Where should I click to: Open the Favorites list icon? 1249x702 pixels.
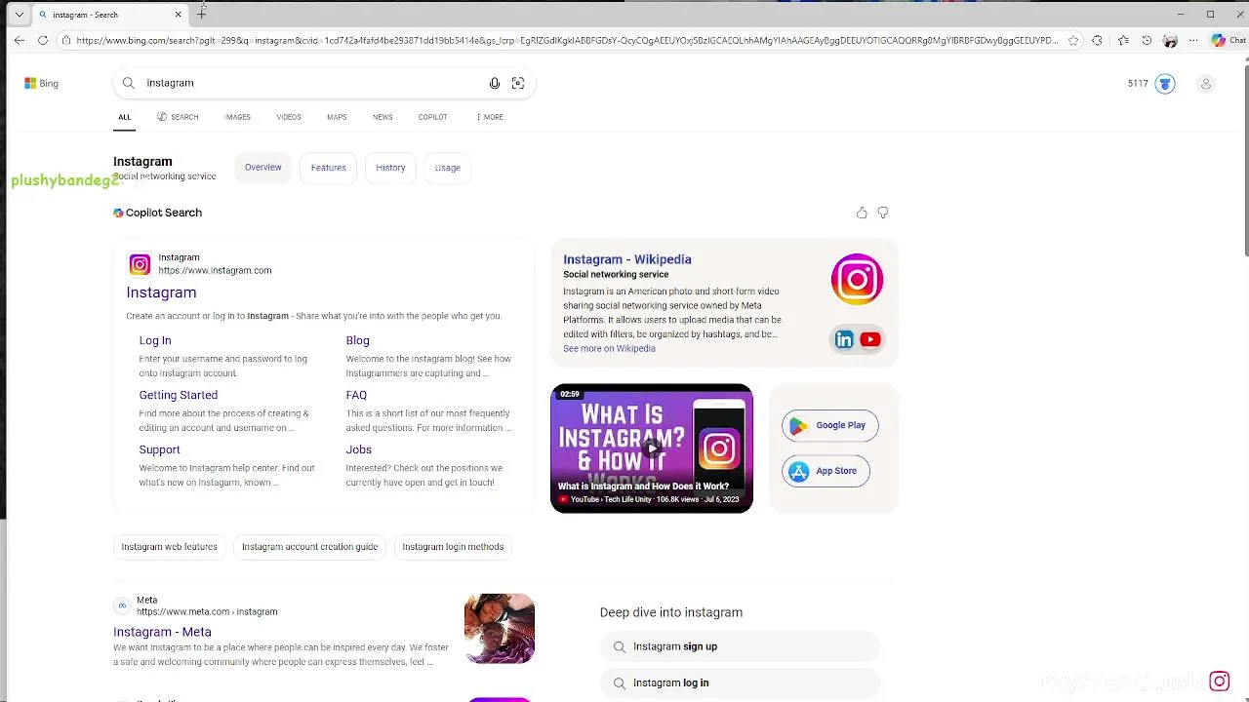(1123, 40)
